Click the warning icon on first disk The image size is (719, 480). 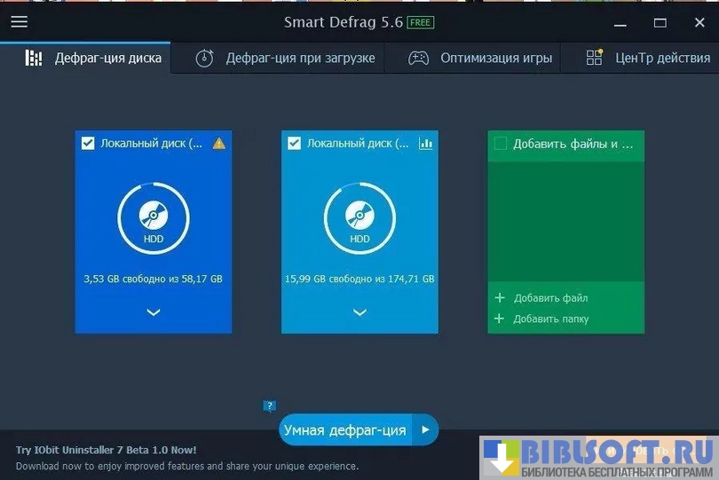[219, 143]
